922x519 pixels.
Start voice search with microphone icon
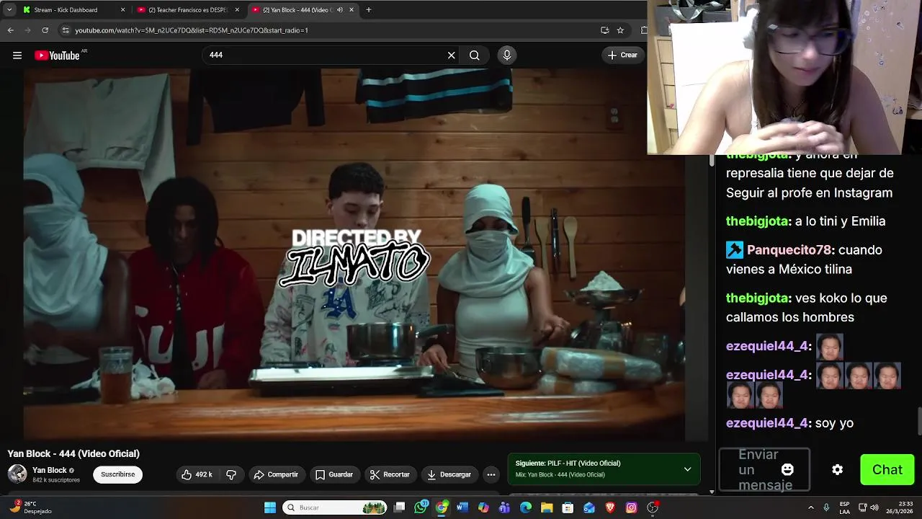pyautogui.click(x=507, y=56)
